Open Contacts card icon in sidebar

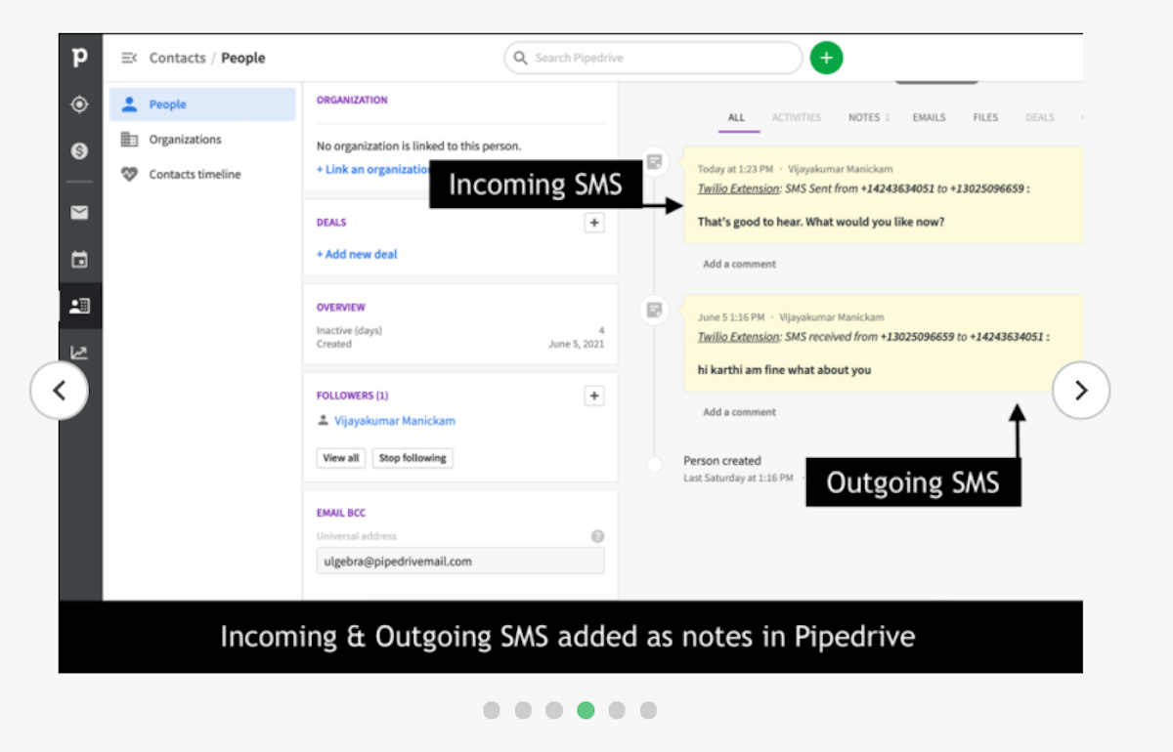(x=80, y=306)
